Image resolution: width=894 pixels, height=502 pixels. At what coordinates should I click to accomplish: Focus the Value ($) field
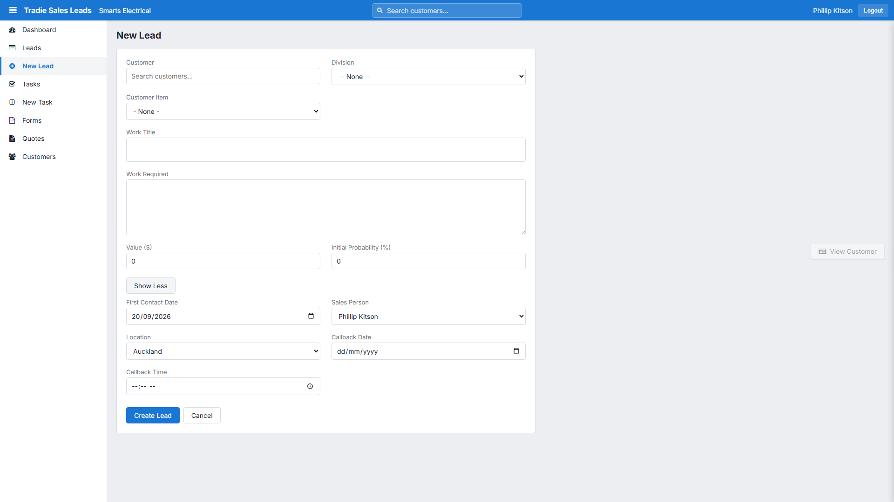(223, 261)
